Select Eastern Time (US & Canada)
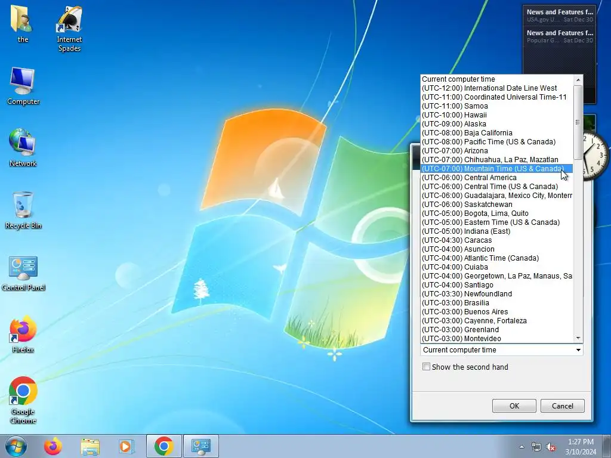This screenshot has height=458, width=611. [497, 222]
